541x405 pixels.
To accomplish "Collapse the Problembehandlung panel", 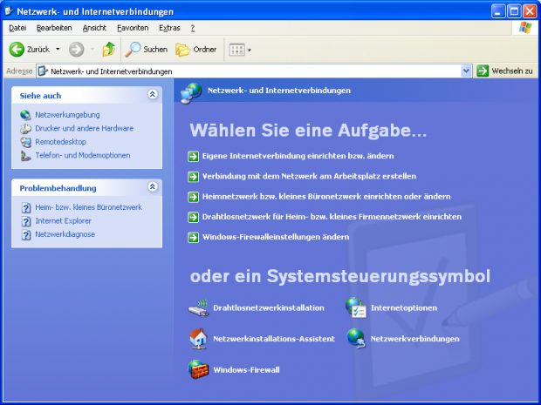I will tap(153, 186).
